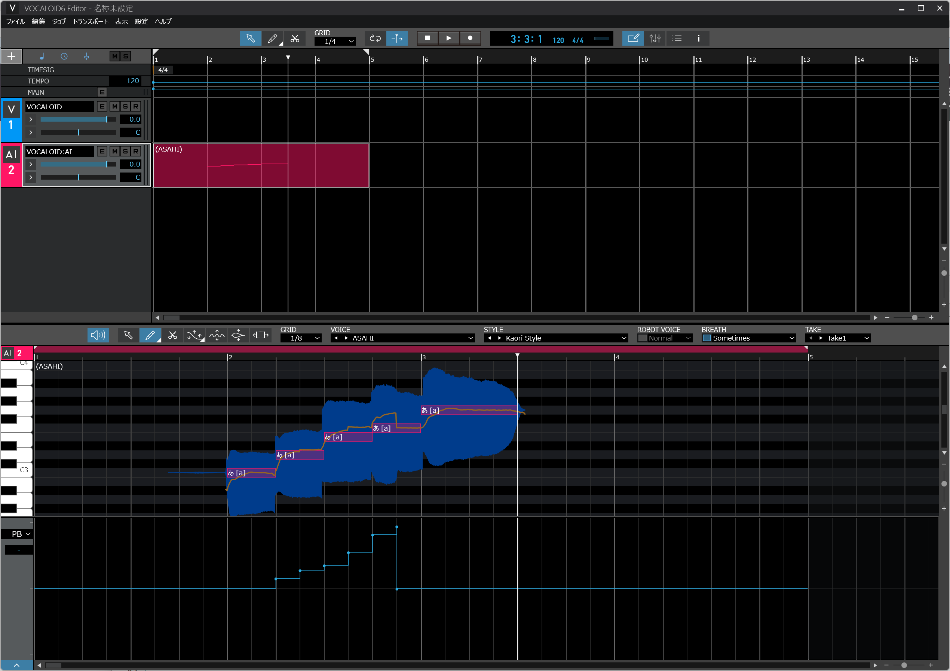This screenshot has width=950, height=671.
Task: Start recording with the record button
Action: (x=470, y=38)
